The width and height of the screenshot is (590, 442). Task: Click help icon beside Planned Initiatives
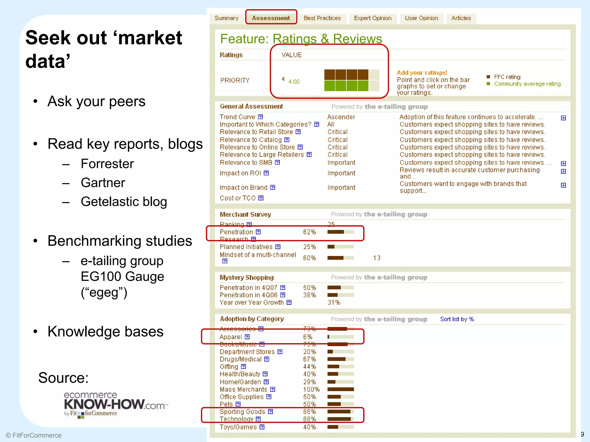278,247
